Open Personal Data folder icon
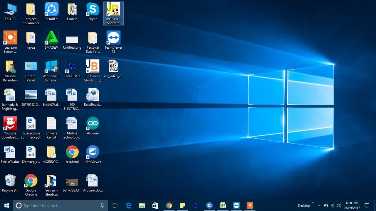Viewport: 376px width, 211px height. pyautogui.click(x=93, y=42)
